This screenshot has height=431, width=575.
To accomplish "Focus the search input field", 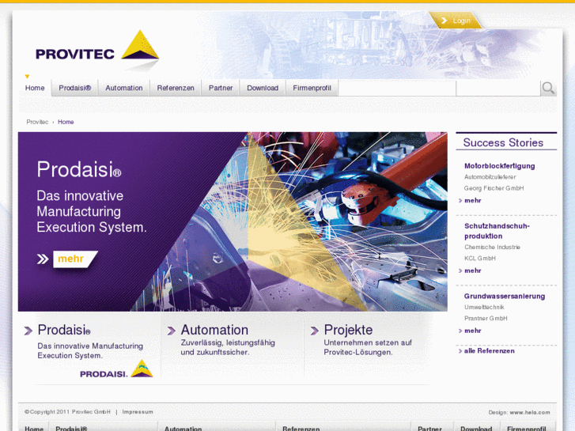I will (498, 89).
